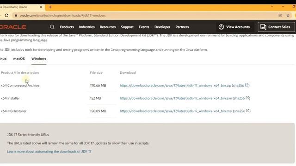Click the Oracle logo
The height and width of the screenshot is (166, 296).
[x=13, y=27]
